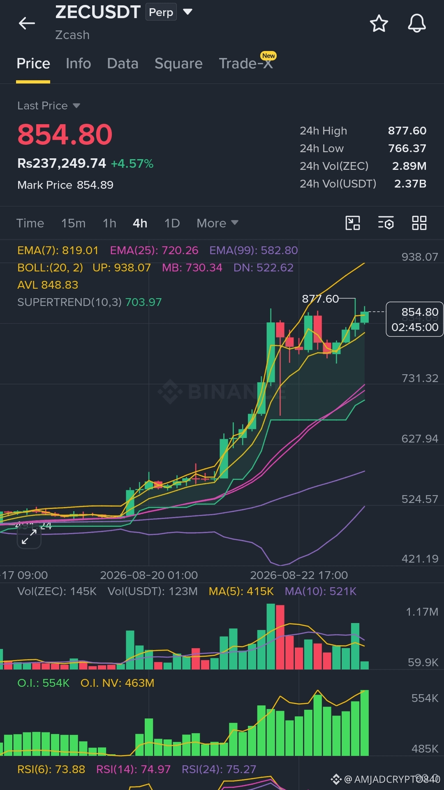Tap the EMA(25): 720.26 indicator label
This screenshot has width=444, height=790.
(x=154, y=250)
